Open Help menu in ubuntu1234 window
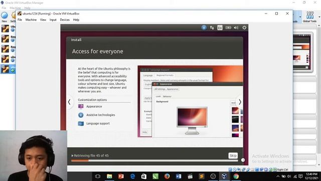 click(76, 20)
